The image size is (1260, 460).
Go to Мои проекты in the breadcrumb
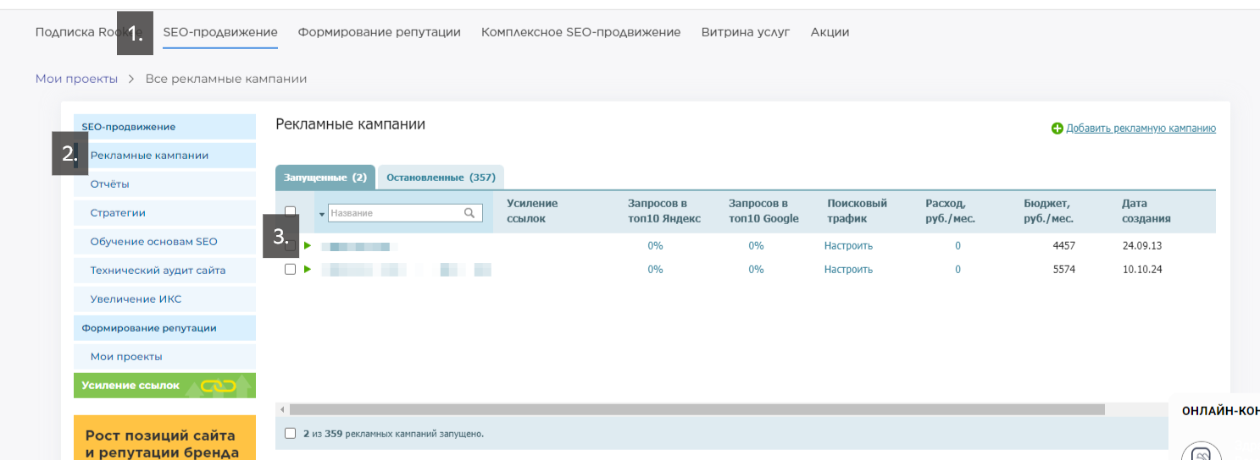[x=76, y=79]
